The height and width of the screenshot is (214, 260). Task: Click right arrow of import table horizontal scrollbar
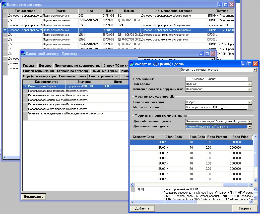click(x=251, y=184)
